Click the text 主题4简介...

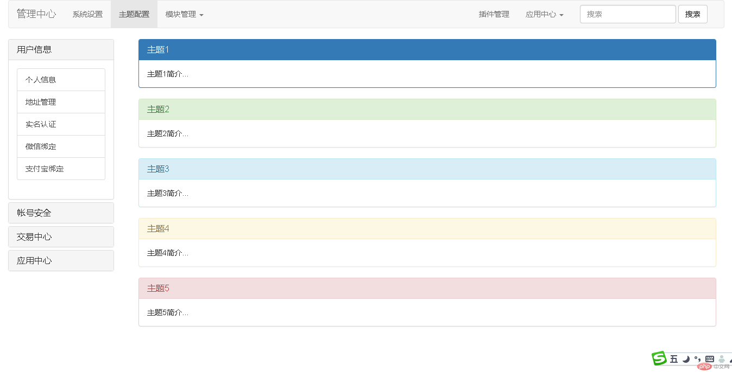click(168, 253)
